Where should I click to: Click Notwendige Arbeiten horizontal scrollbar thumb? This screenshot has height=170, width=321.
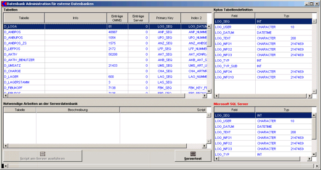coord(97,146)
